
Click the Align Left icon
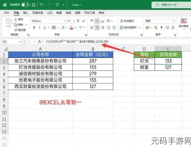[92, 28]
